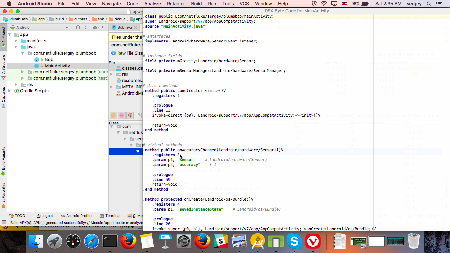Image resolution: width=450 pixels, height=253 pixels.
Task: Click the collapse all icon in Project panel
Action: [85, 27]
